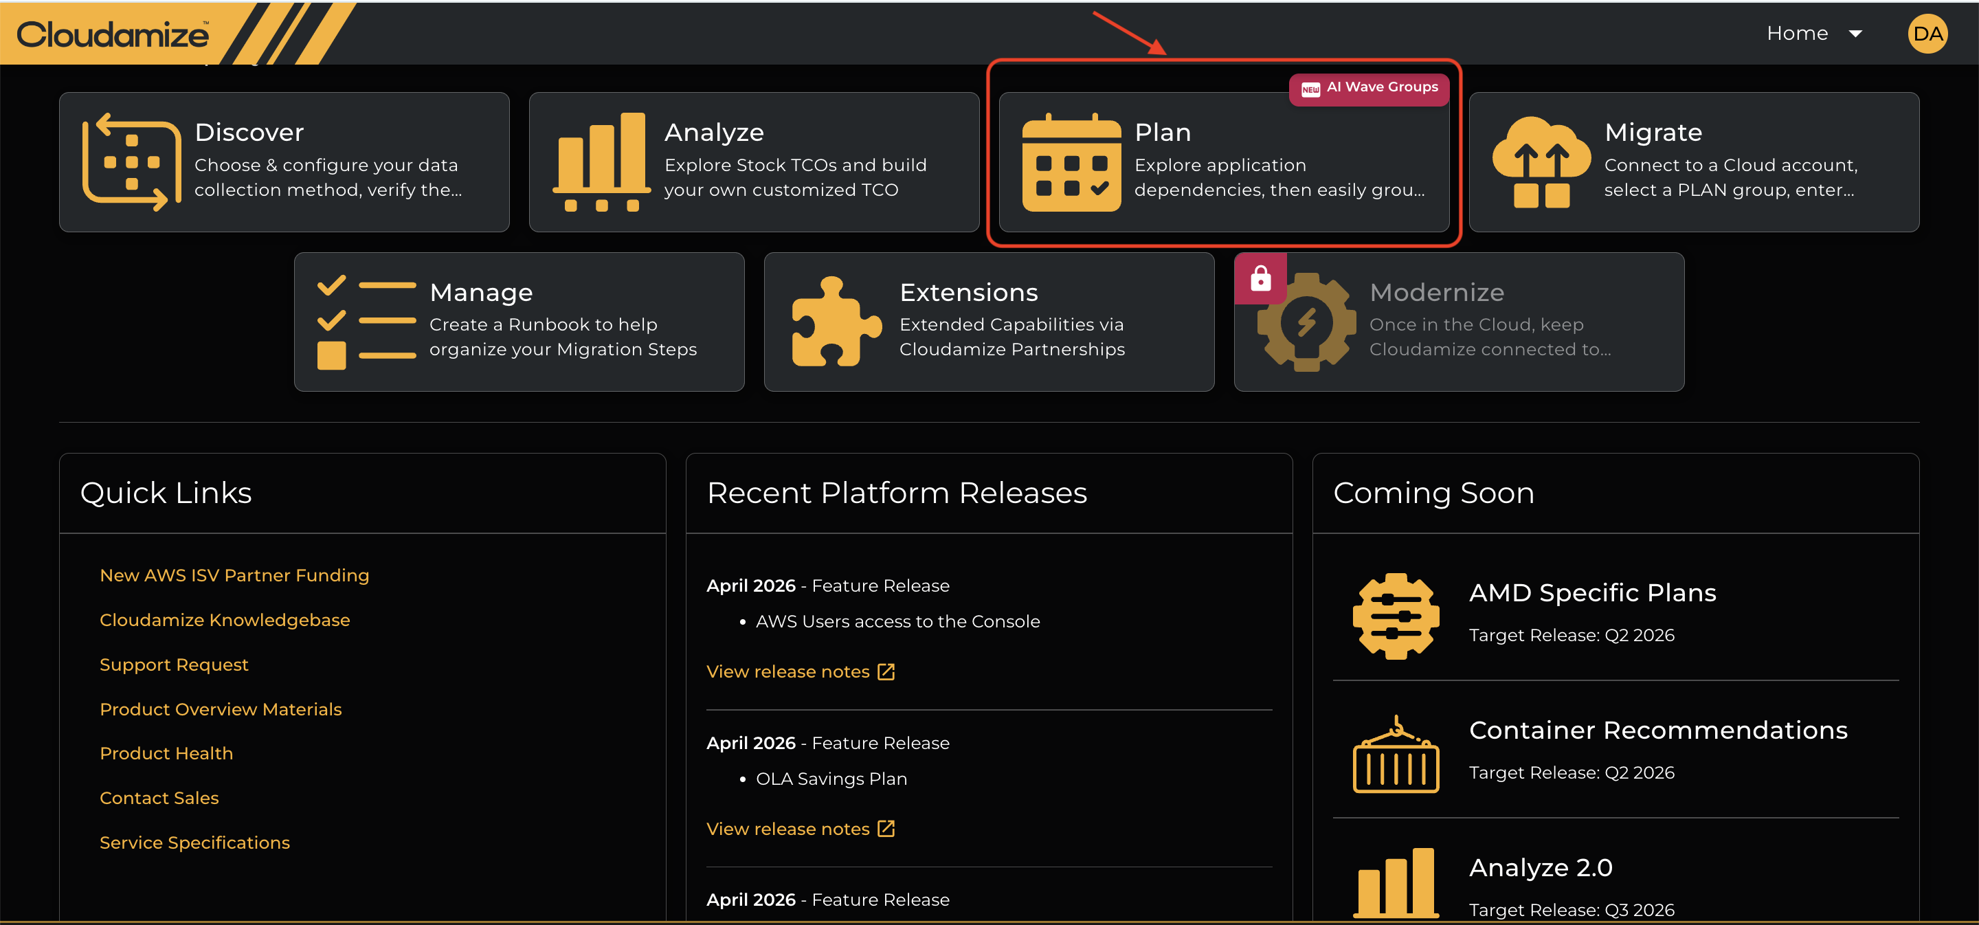Click the Extensions puzzle piece icon
The image size is (1979, 925).
point(837,322)
